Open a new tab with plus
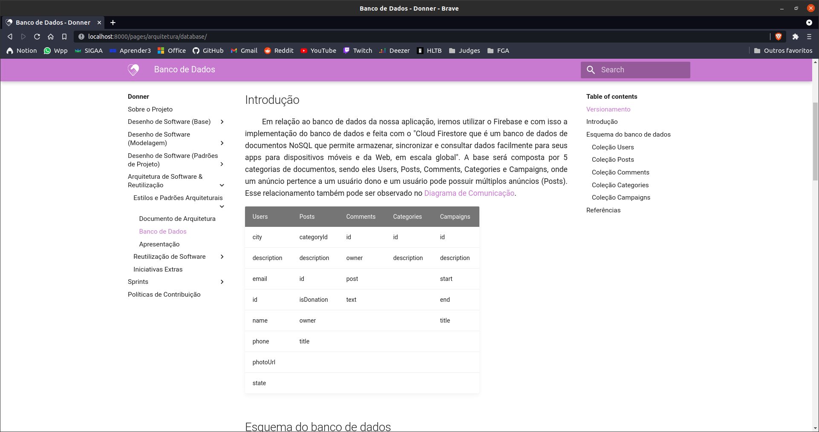 113,23
